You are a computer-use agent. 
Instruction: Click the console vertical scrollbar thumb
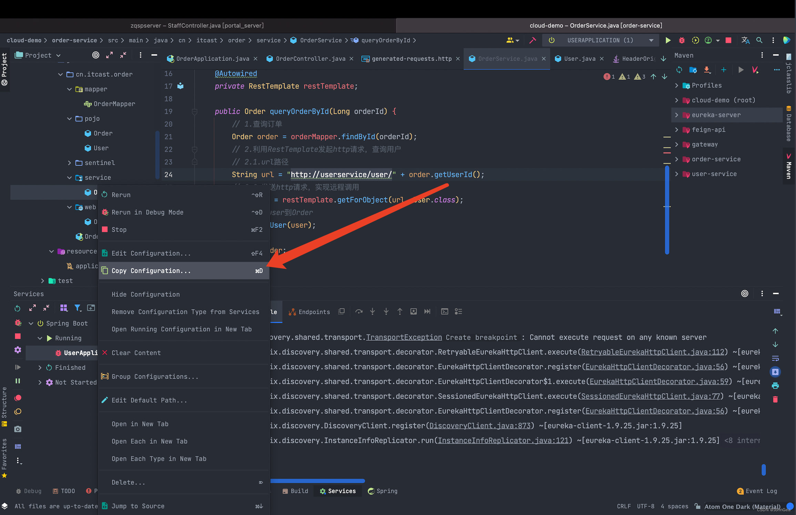pos(764,470)
